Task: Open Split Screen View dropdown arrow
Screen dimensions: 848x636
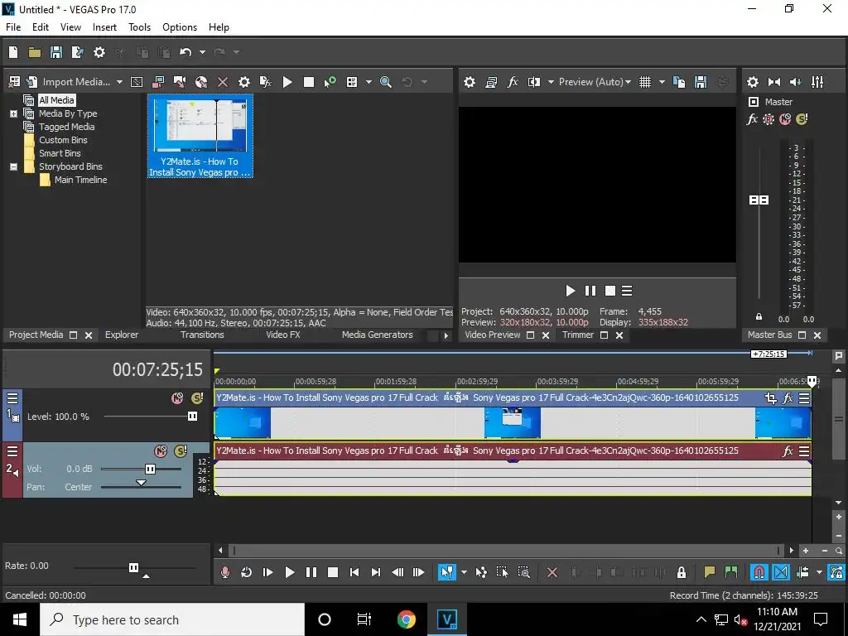Action: click(551, 82)
